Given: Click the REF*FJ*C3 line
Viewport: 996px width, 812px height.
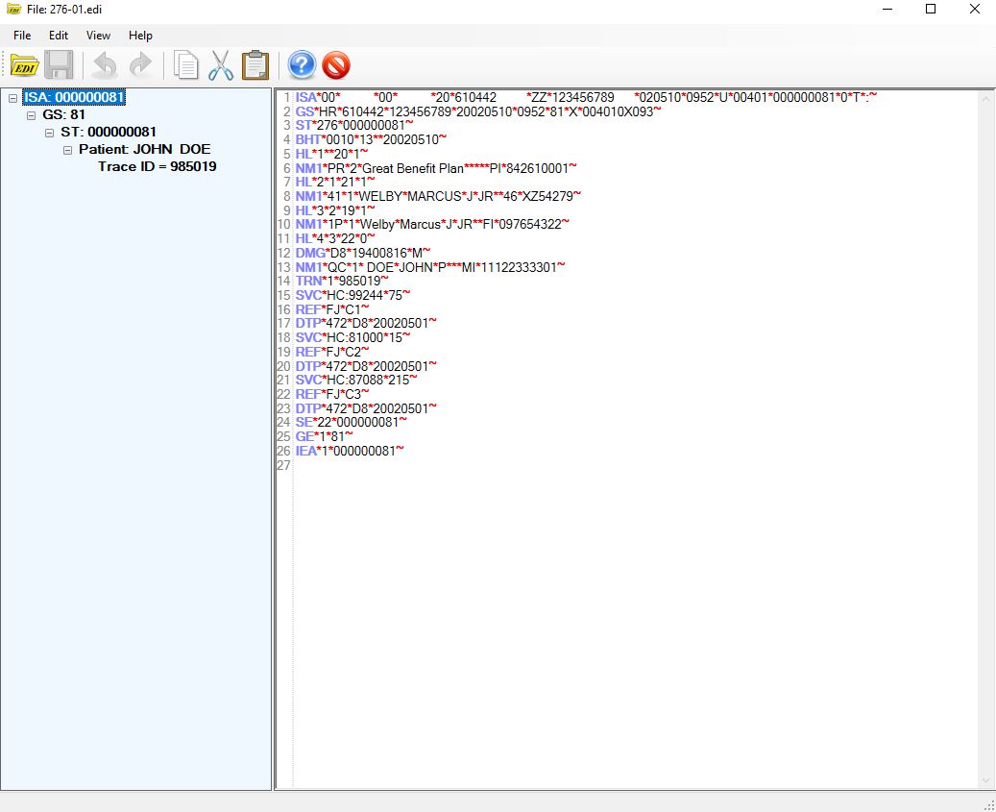Looking at the screenshot, I should click(332, 394).
